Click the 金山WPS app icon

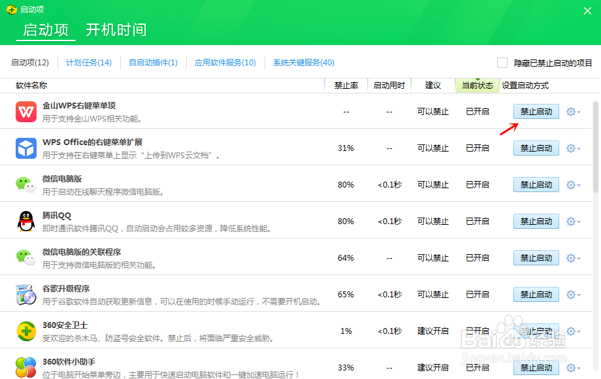point(25,111)
